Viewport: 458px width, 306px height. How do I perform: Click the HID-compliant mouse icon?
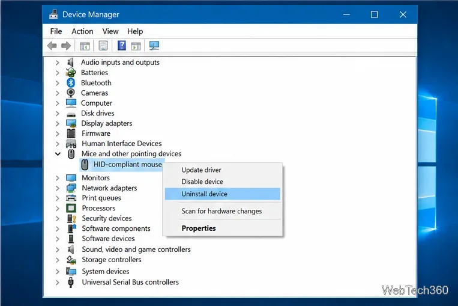coord(85,165)
